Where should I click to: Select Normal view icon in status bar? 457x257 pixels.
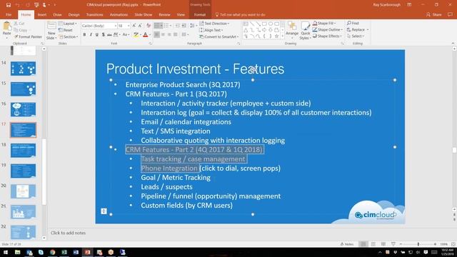pyautogui.click(x=363, y=244)
